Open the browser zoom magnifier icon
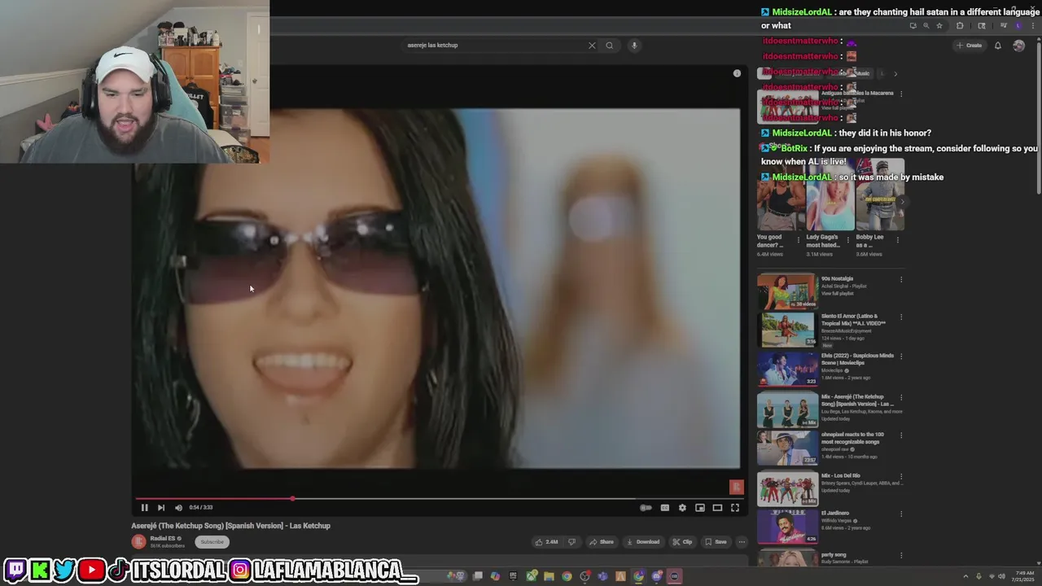Viewport: 1042px width, 586px height. pos(926,26)
